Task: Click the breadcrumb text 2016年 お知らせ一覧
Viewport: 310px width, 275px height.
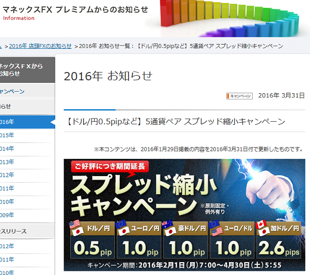Action: (x=104, y=46)
